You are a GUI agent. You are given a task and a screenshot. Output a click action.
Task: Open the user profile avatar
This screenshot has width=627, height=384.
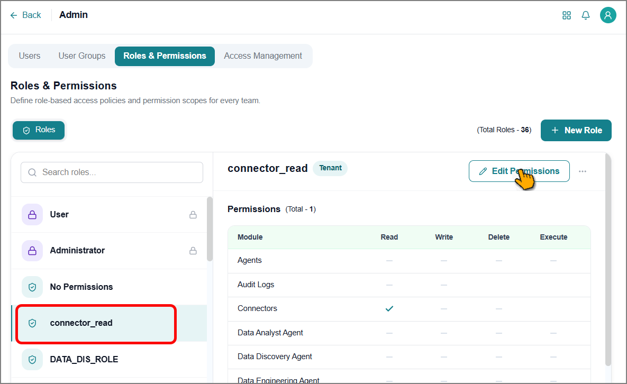pos(608,15)
